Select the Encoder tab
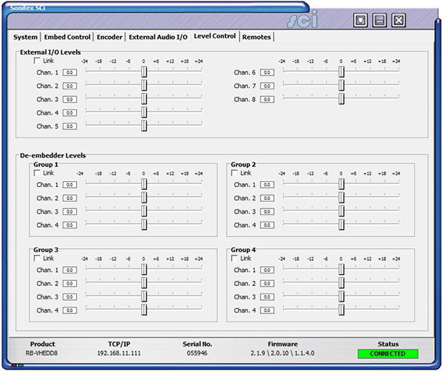This screenshot has width=443, height=371. pyautogui.click(x=110, y=37)
